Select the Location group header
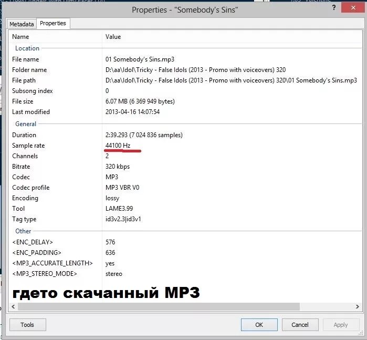367x340 pixels. [27, 48]
